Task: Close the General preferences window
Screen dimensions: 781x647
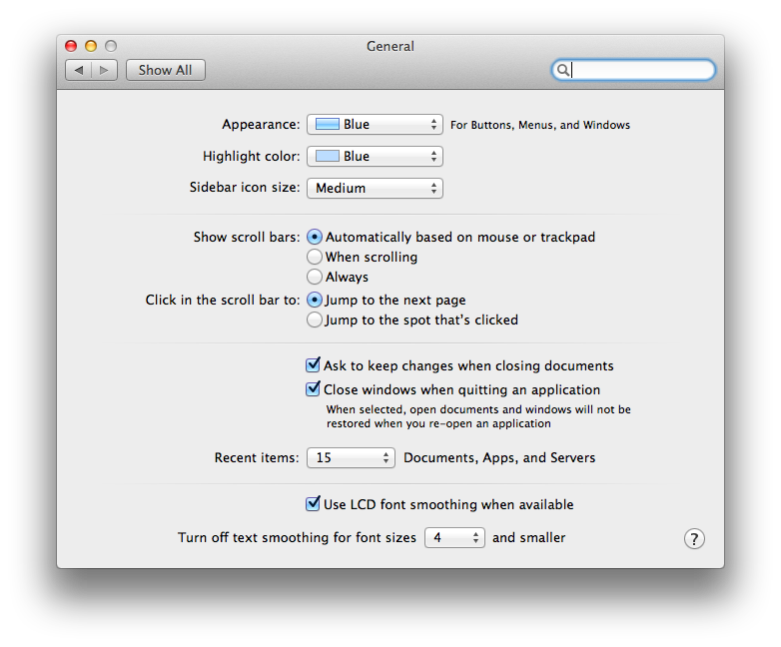Action: coord(71,46)
